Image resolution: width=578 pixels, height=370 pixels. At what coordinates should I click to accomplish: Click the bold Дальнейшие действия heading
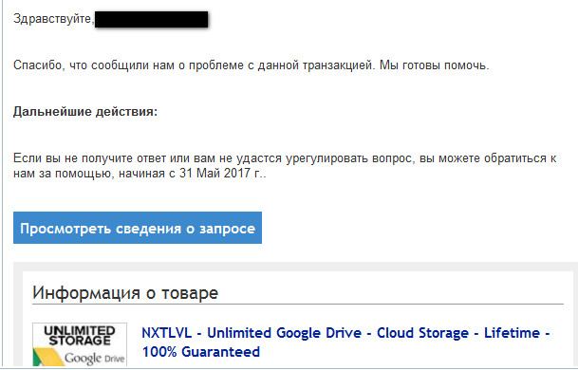click(85, 111)
